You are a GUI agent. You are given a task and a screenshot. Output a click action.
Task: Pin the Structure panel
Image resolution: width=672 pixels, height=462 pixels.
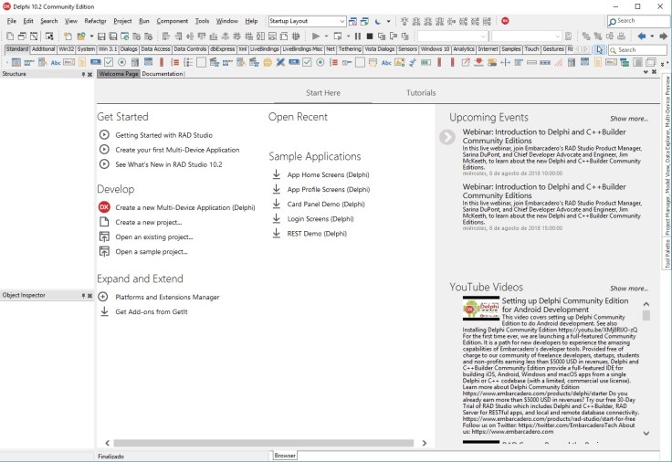(82, 74)
